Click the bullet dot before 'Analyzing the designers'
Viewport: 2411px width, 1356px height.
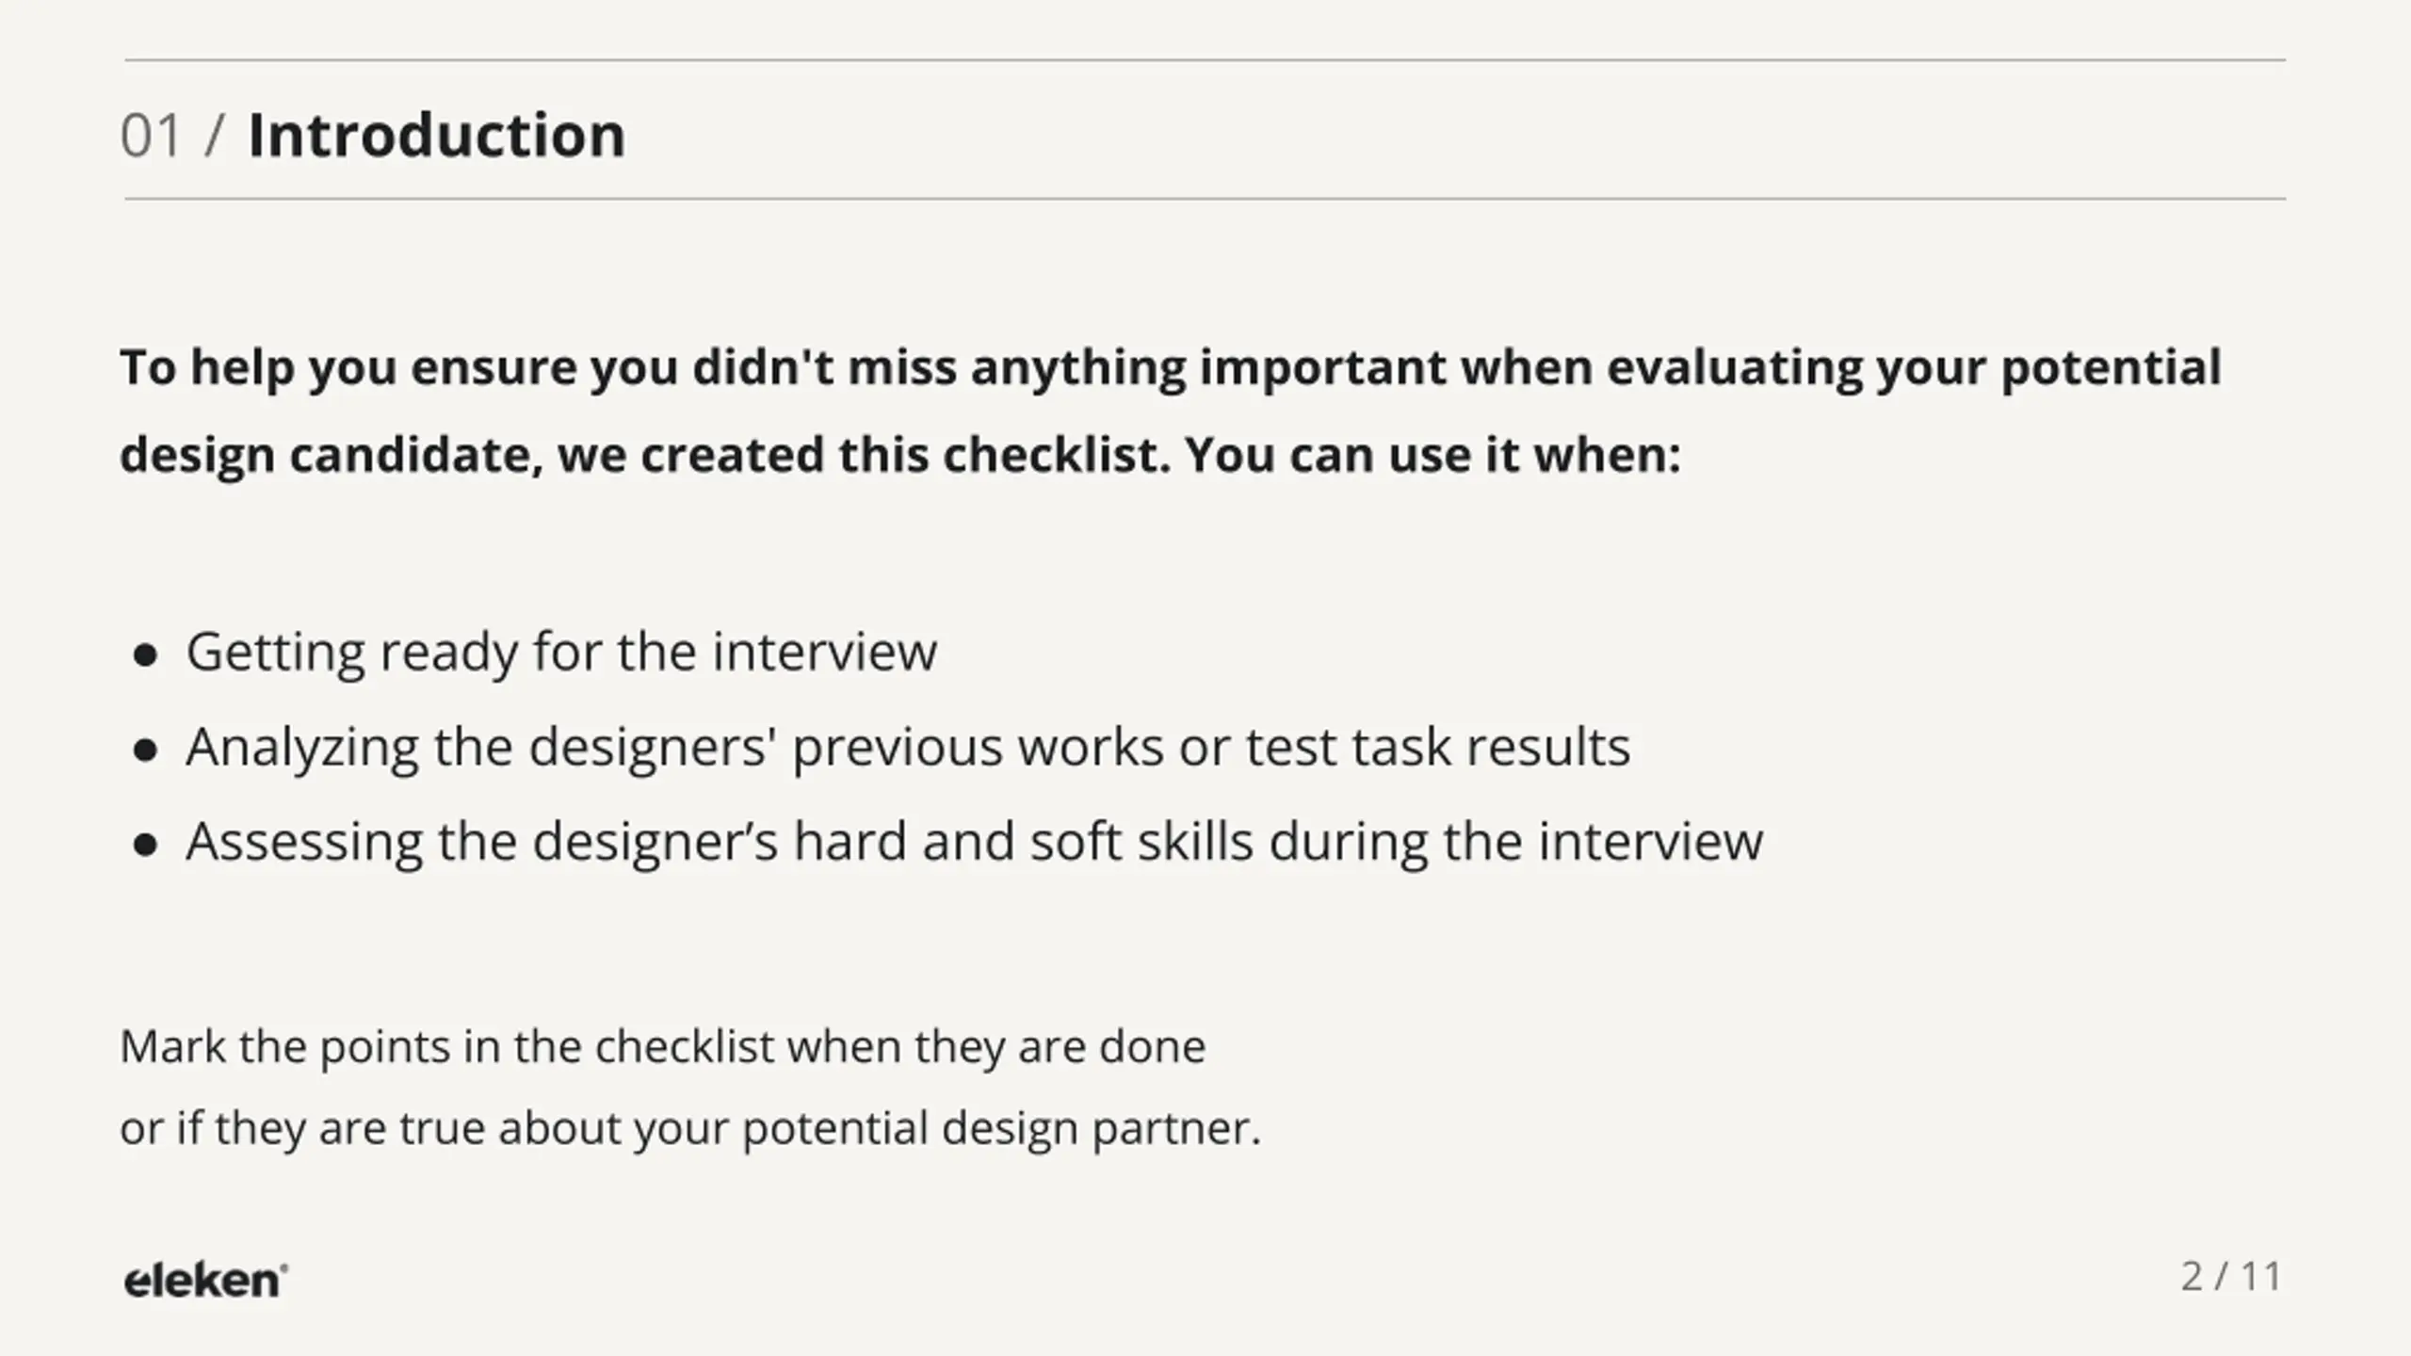145,751
